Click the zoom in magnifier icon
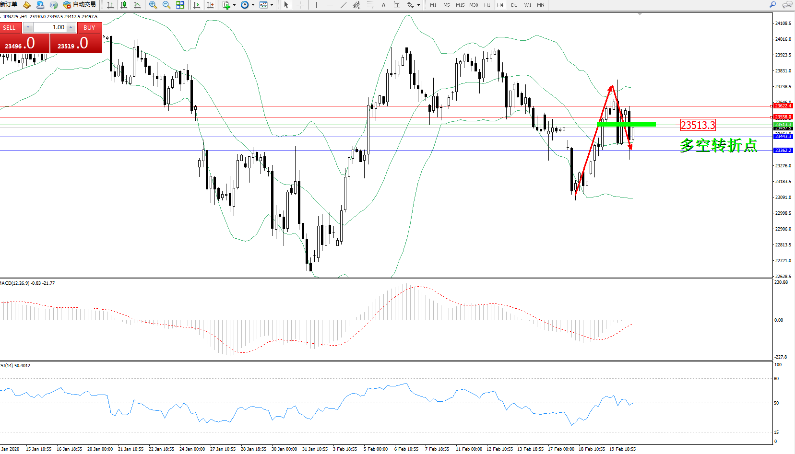The height and width of the screenshot is (454, 795). [153, 5]
